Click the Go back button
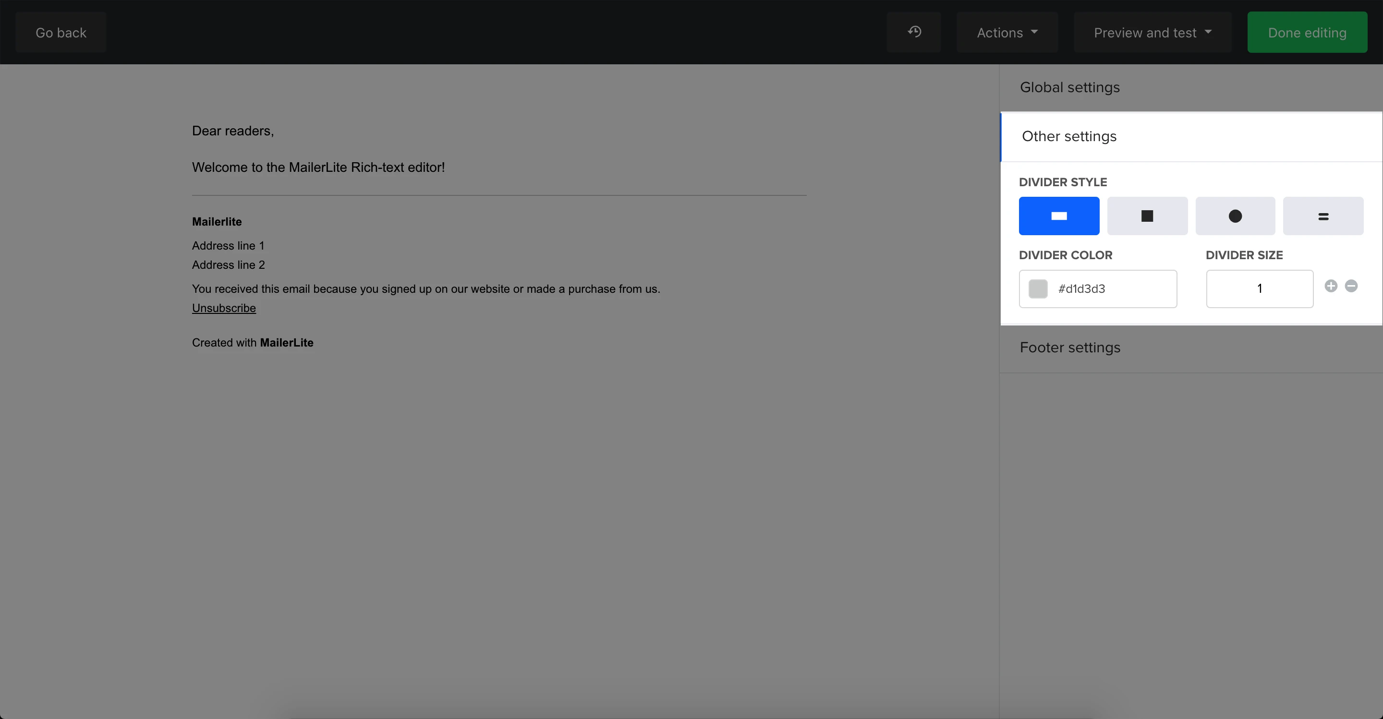Viewport: 1383px width, 719px height. click(61, 32)
